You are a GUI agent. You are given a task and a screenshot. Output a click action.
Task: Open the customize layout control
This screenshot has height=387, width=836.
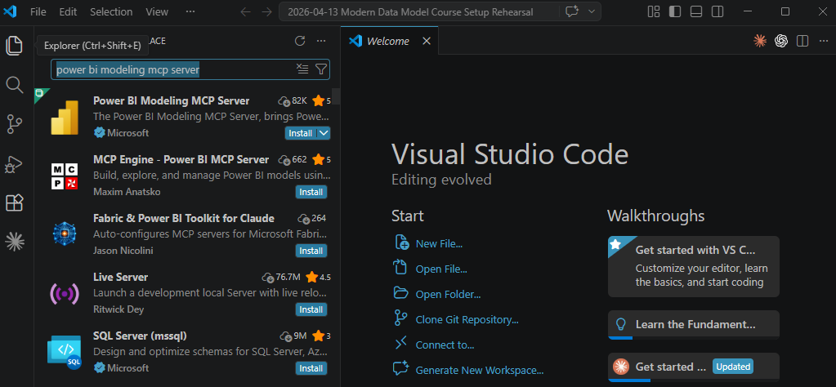pyautogui.click(x=653, y=11)
